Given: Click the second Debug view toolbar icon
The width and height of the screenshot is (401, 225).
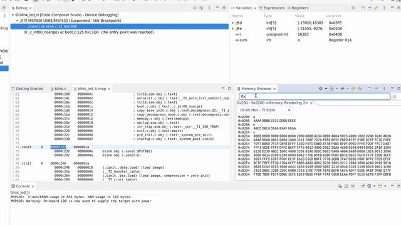Looking at the screenshot, I should pos(202,8).
